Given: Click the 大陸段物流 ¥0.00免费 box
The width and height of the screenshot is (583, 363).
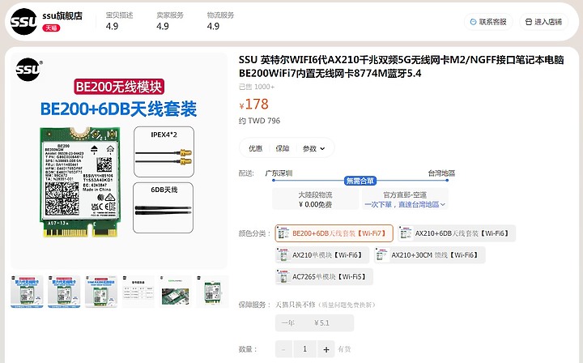Looking at the screenshot, I should (315, 199).
